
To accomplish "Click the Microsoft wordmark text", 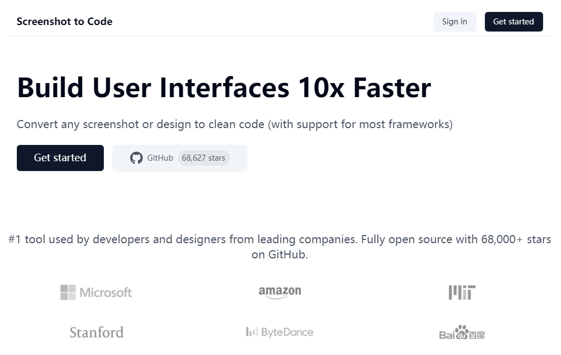I will [105, 293].
